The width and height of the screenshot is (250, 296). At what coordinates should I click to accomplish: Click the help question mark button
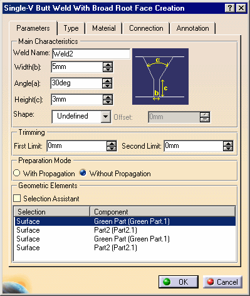click(x=230, y=8)
